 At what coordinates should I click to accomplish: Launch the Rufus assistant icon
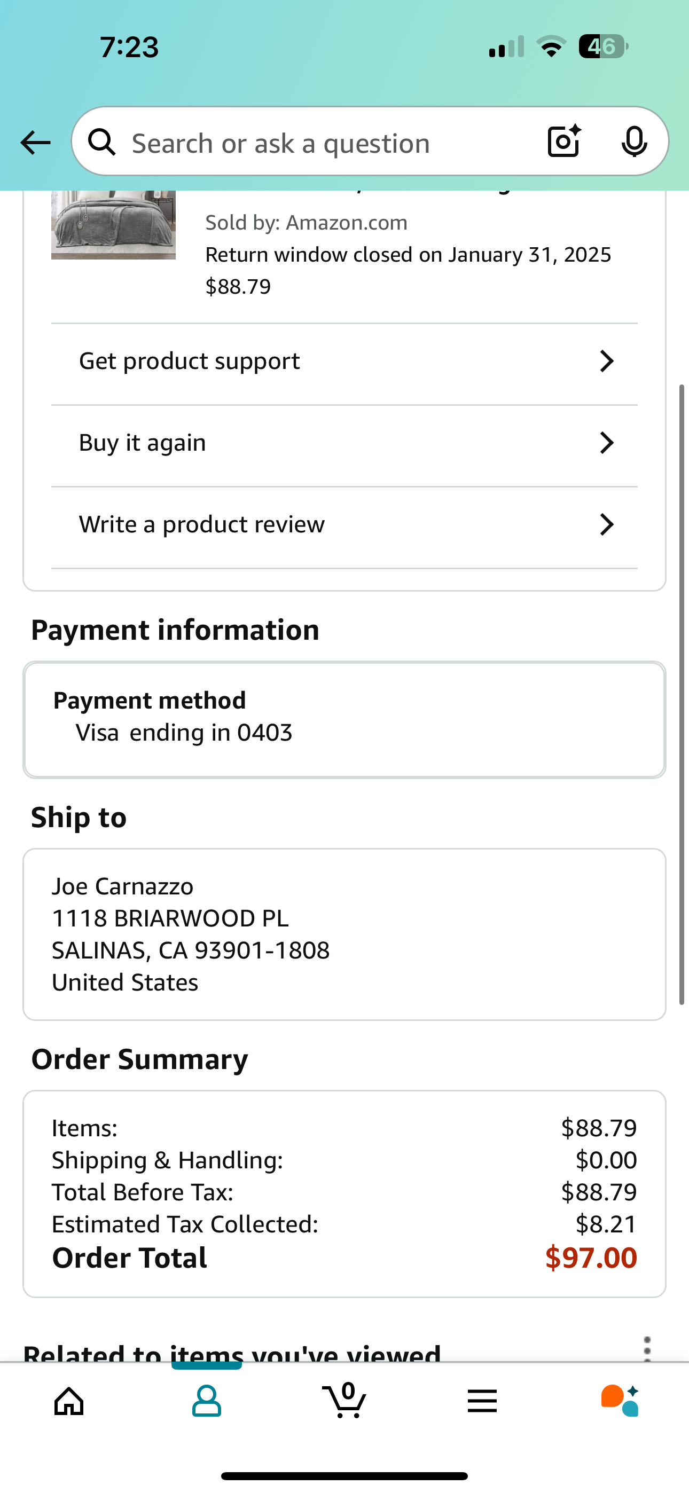[620, 1401]
